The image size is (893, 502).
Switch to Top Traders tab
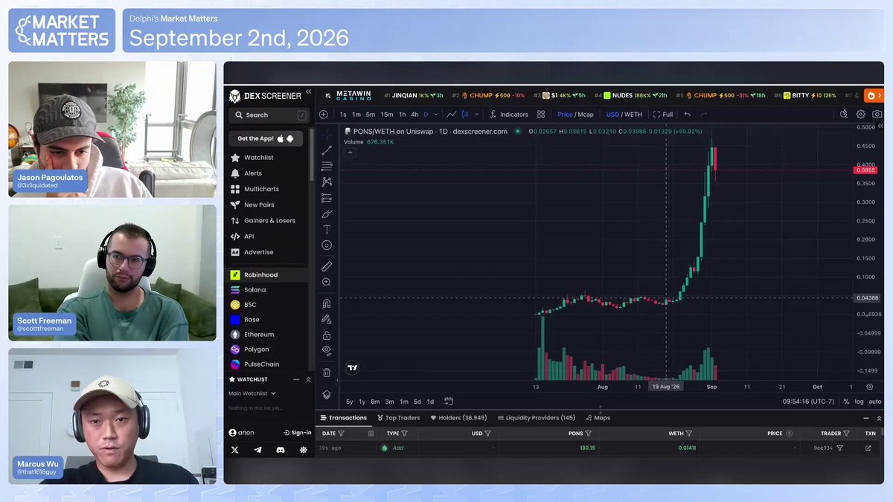point(398,418)
